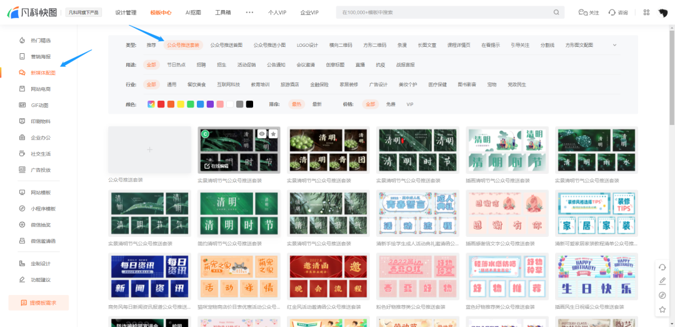The width and height of the screenshot is (675, 327).
Task: Click 凡科网旗下产品 badge
Action: pyautogui.click(x=84, y=13)
